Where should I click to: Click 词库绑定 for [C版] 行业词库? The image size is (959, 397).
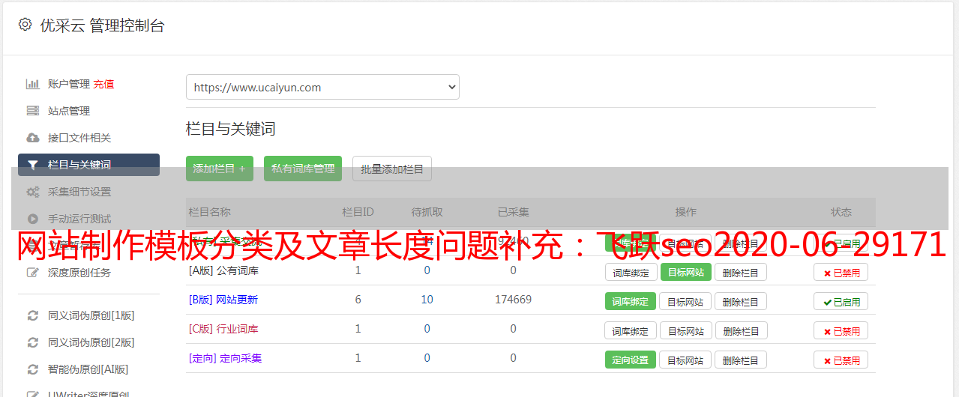pyautogui.click(x=631, y=330)
